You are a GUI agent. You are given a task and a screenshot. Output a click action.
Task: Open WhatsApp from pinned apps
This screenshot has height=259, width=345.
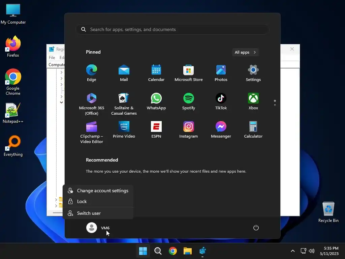[156, 101]
